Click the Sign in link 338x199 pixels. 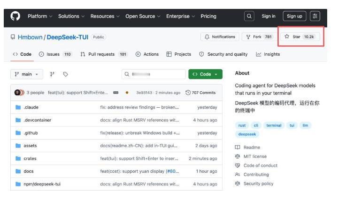pos(269,16)
